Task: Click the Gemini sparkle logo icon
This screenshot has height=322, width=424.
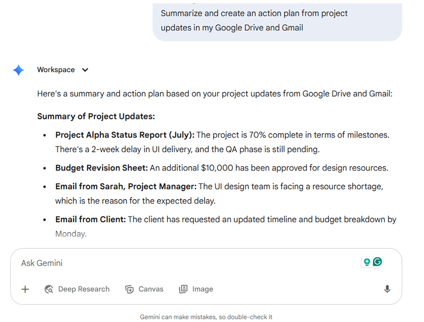Action: click(18, 70)
